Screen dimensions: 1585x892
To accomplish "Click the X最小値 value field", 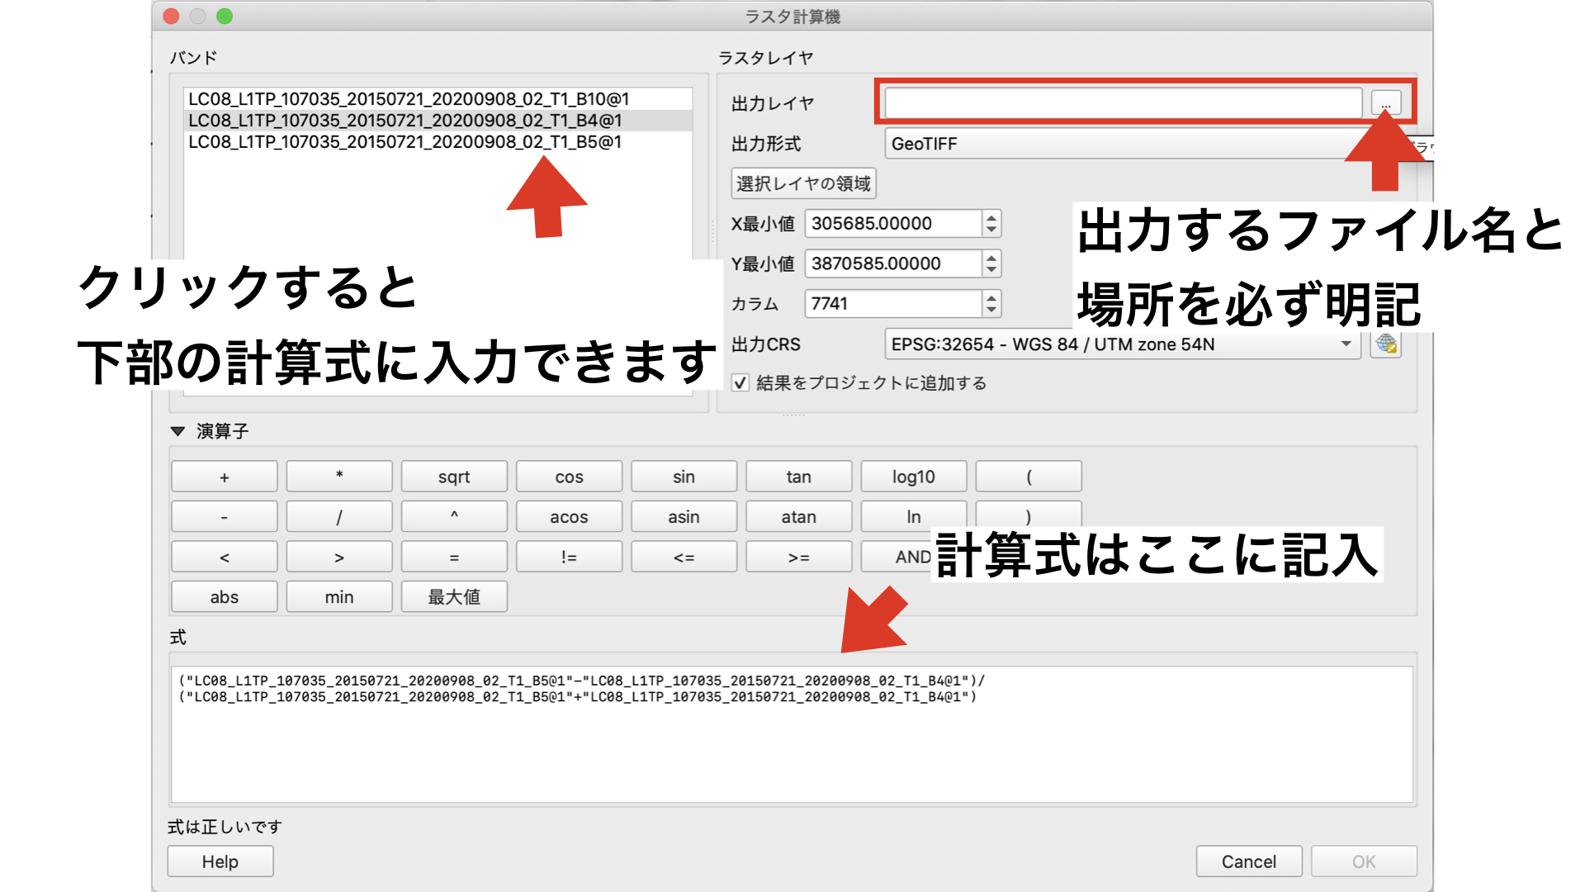I will click(893, 224).
